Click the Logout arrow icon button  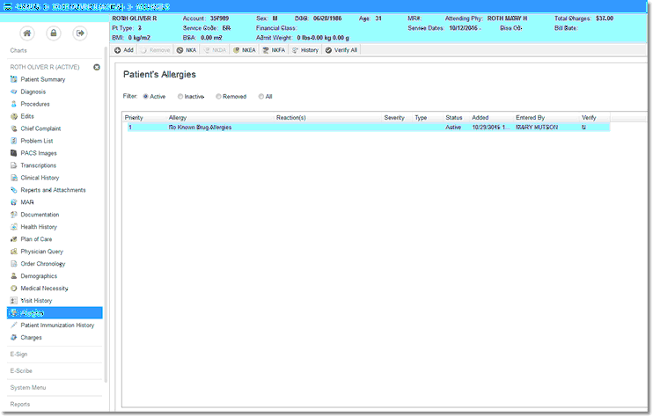pyautogui.click(x=80, y=33)
